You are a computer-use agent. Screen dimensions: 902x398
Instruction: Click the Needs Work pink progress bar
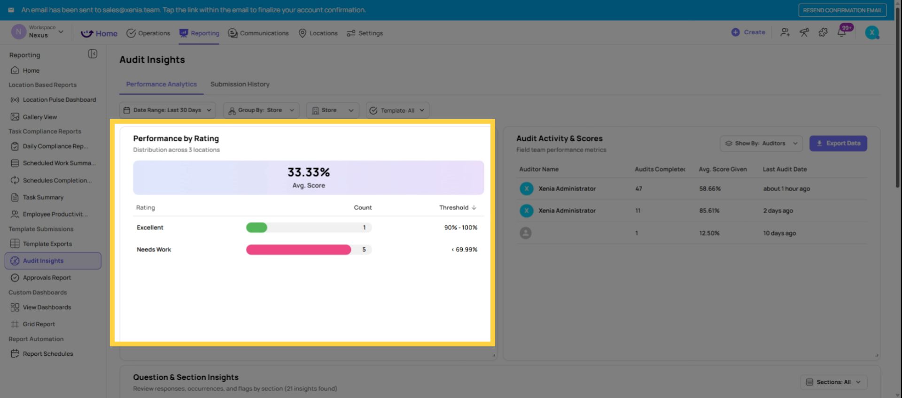pyautogui.click(x=298, y=250)
